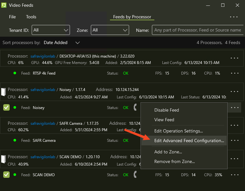The image size is (245, 191).
Task: Choose Disable Feed from the context menu
Action: tap(167, 110)
